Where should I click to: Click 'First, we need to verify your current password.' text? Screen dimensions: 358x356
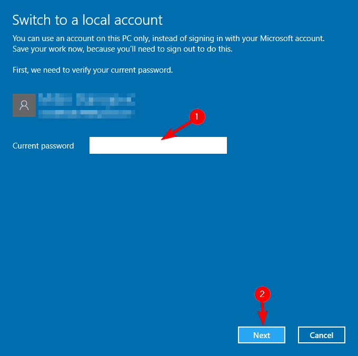pos(93,70)
